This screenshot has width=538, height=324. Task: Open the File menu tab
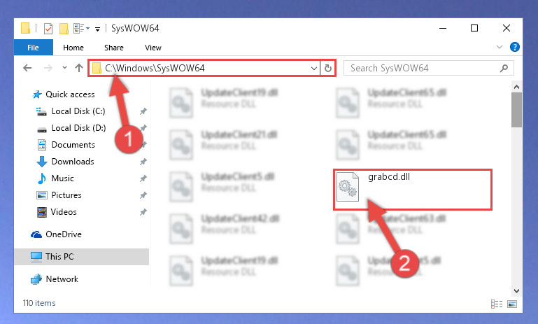click(x=34, y=48)
